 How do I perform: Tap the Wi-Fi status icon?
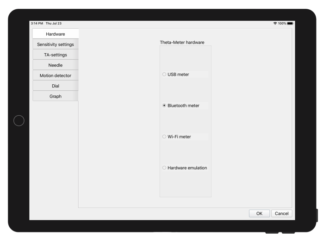(275, 23)
